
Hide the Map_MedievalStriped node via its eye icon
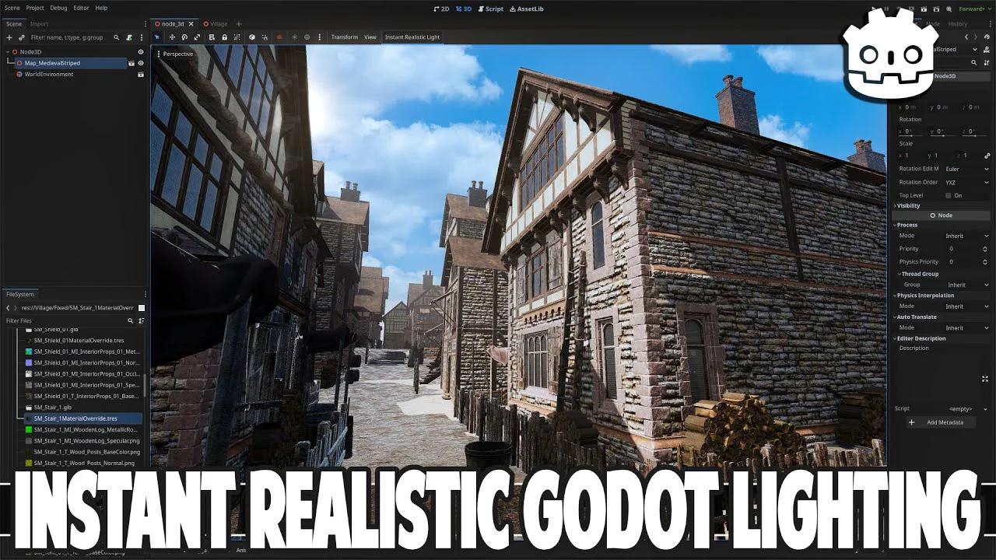[x=141, y=62]
